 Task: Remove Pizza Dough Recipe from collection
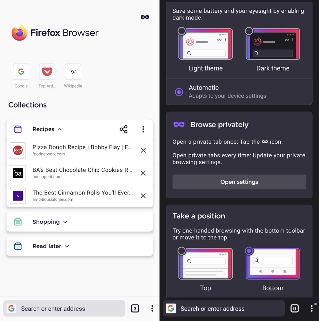click(143, 151)
